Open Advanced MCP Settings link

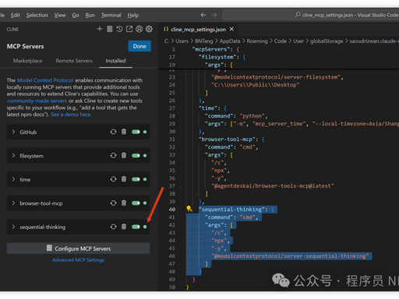78,260
